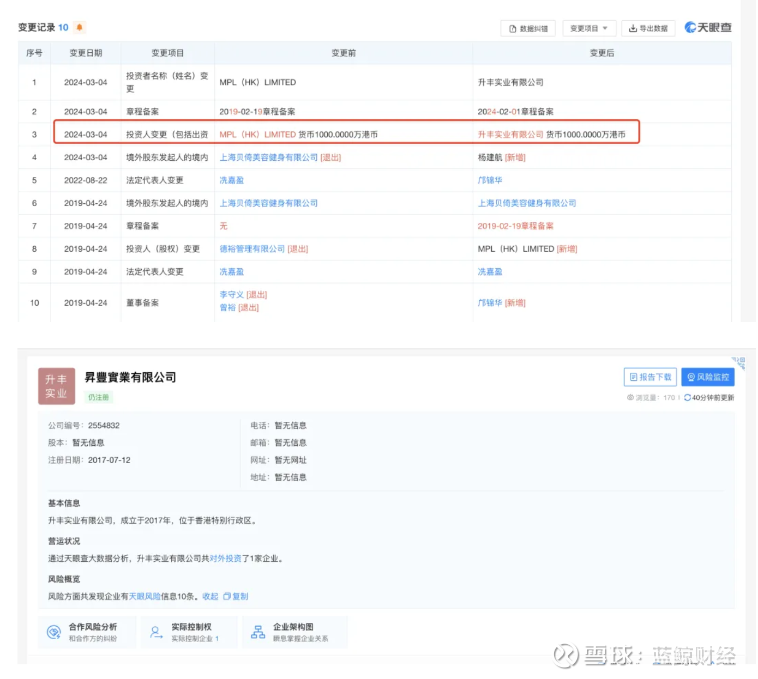Click 2024-02-01章程备案 in row 2
Screen dimensions: 758x679
click(515, 112)
